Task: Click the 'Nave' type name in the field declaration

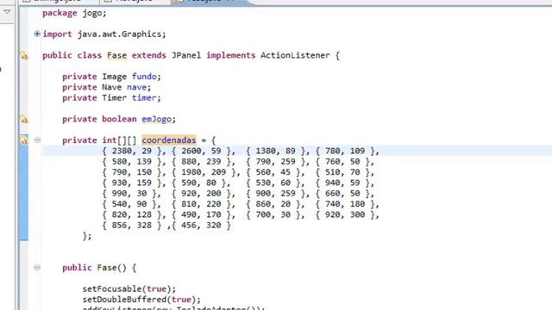Action: coord(112,87)
